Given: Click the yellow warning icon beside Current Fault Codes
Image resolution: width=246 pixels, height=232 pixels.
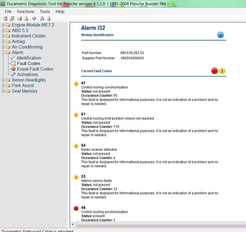Looking at the screenshot, I should pyautogui.click(x=222, y=71).
